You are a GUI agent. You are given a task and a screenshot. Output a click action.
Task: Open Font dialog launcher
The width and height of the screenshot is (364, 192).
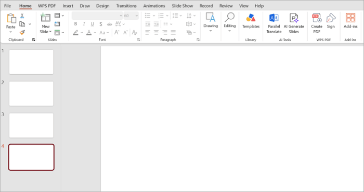coord(139,40)
